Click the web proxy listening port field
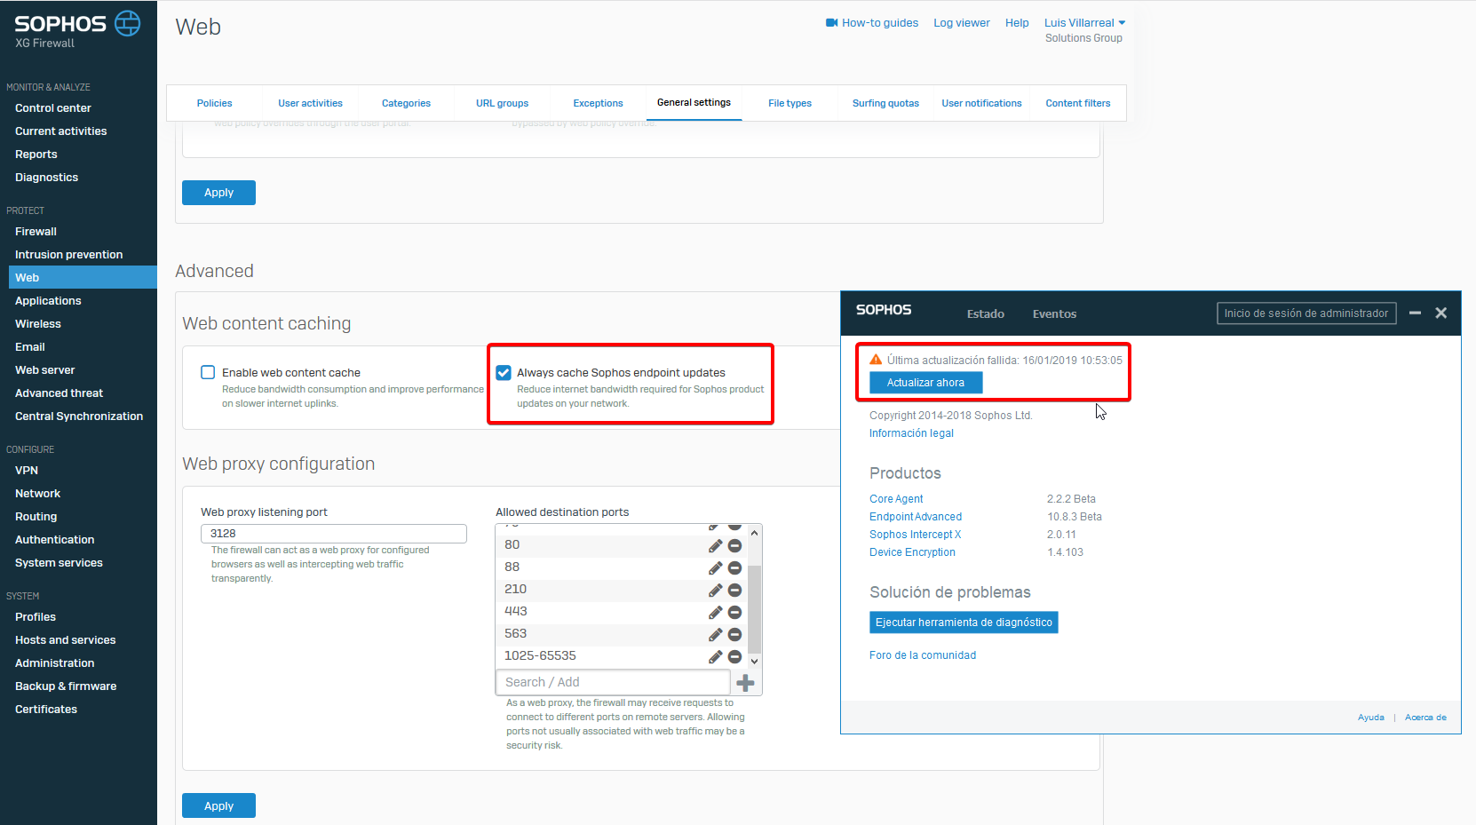Image resolution: width=1476 pixels, height=825 pixels. (x=333, y=534)
